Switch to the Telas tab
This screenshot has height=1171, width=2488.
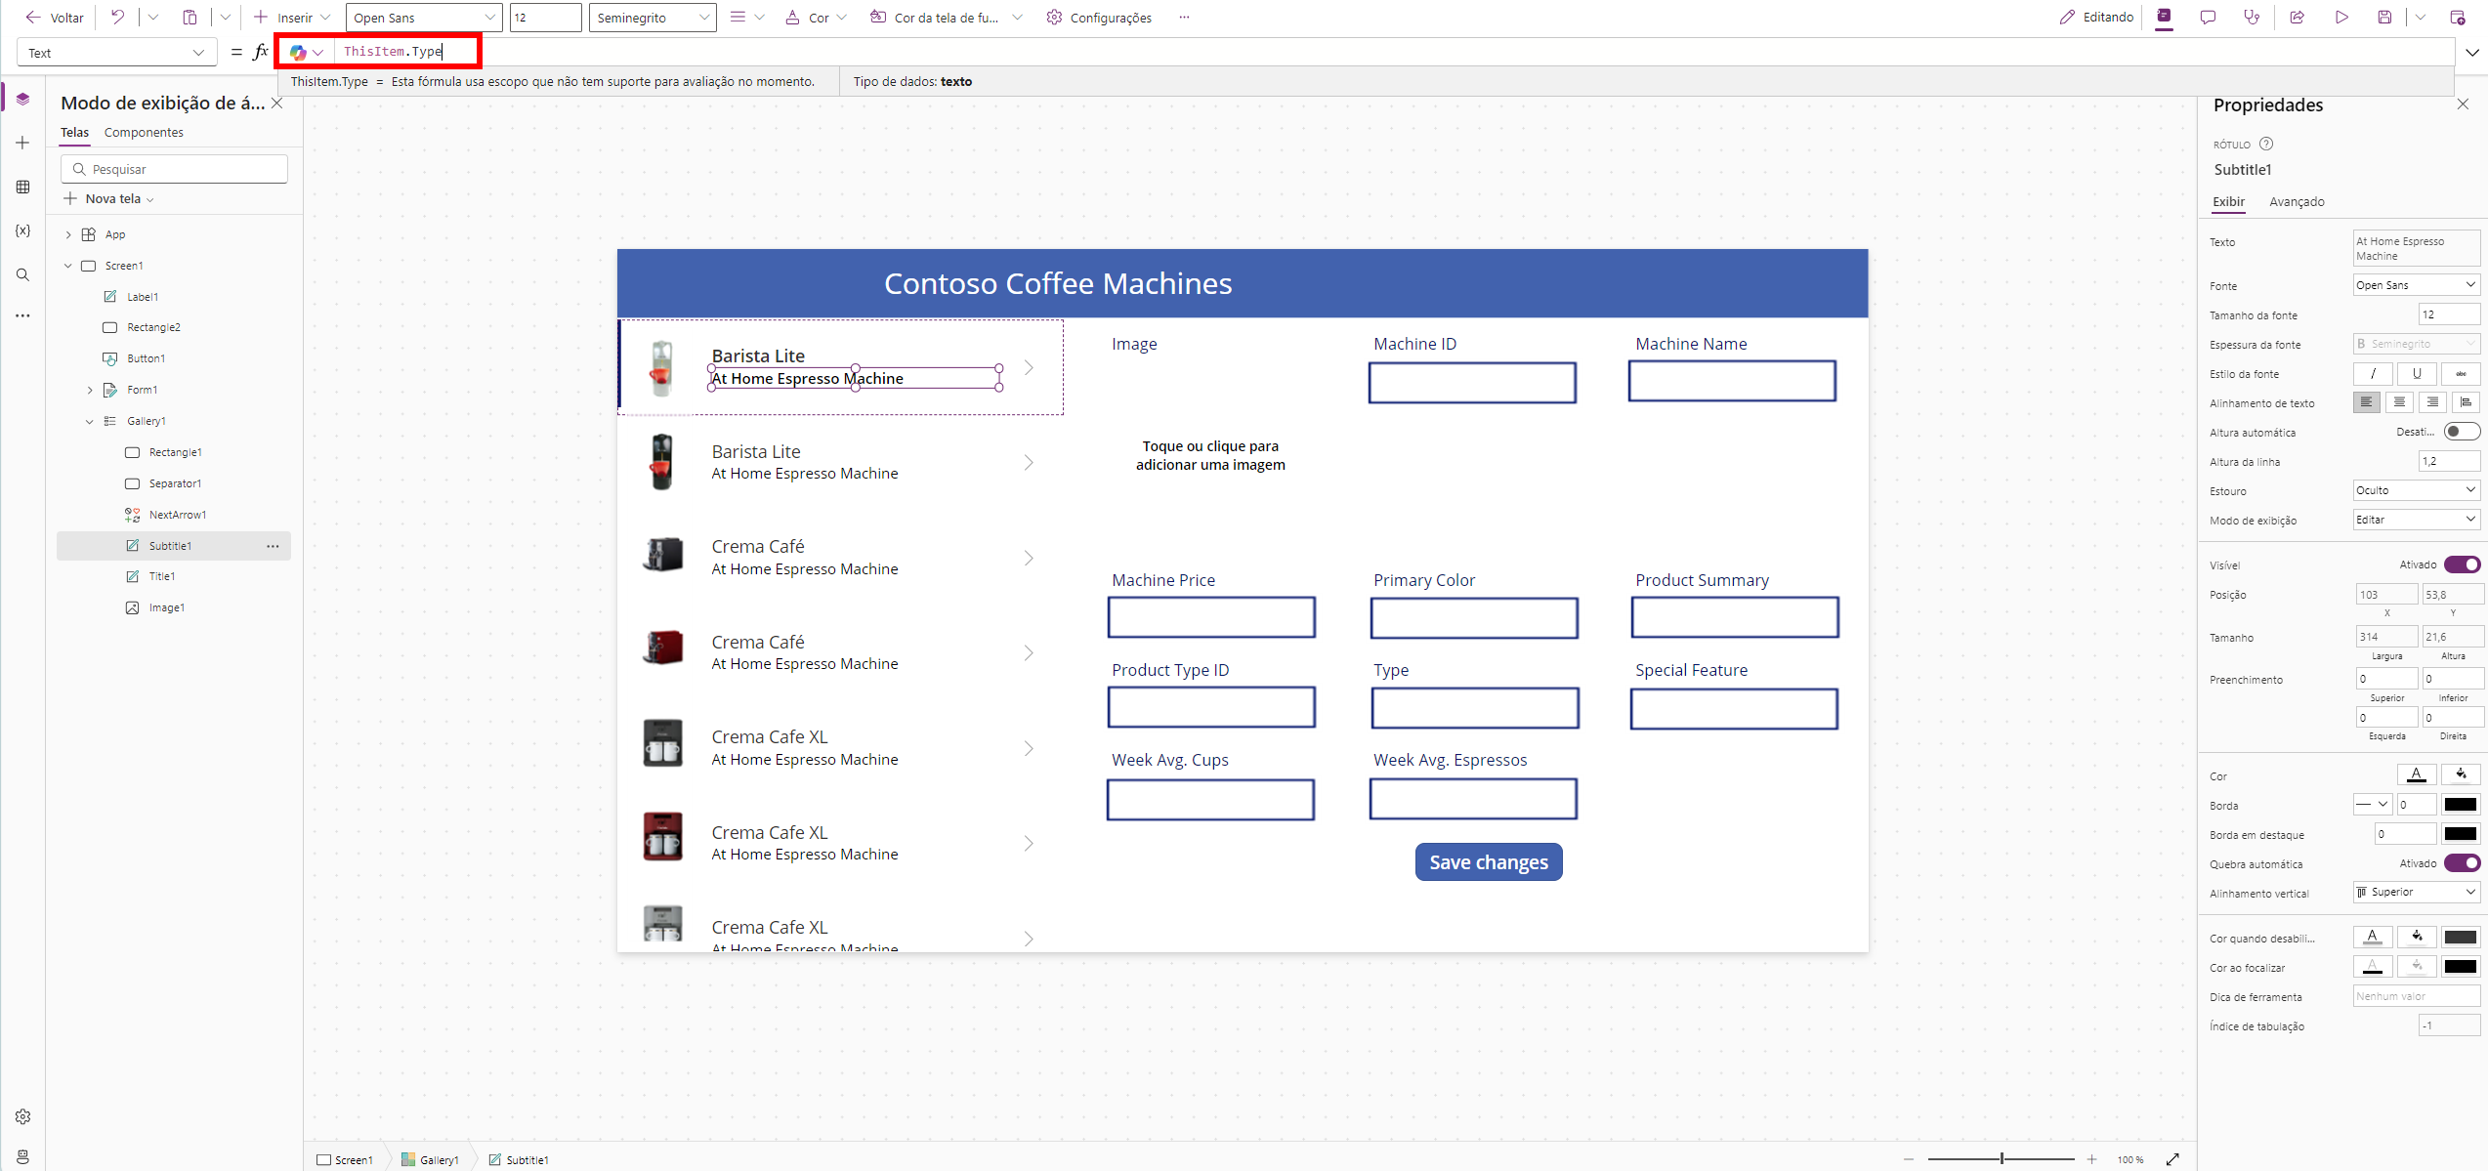[74, 133]
